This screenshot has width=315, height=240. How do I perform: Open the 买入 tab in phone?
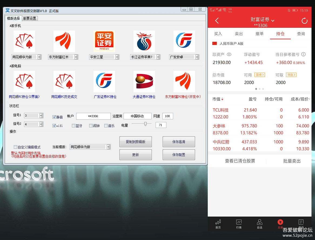(218, 33)
